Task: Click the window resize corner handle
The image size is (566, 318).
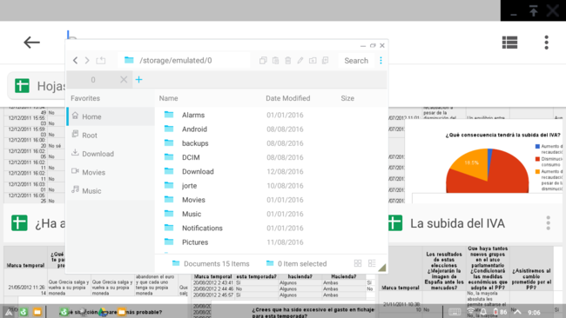Action: [382, 268]
